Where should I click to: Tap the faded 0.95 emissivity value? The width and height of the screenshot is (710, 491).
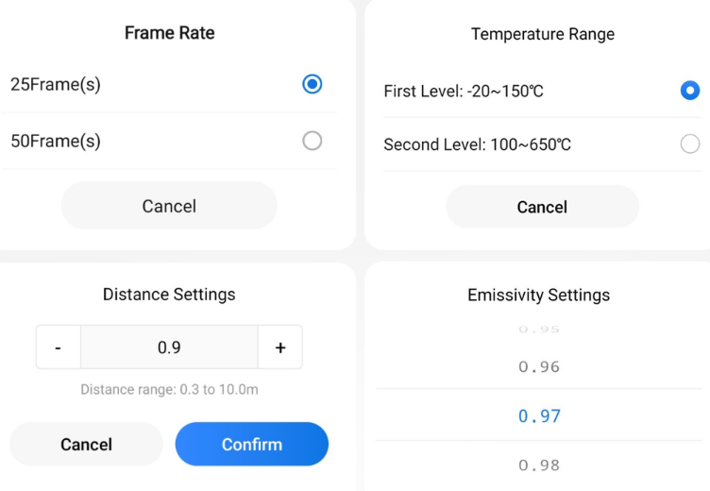coord(539,330)
